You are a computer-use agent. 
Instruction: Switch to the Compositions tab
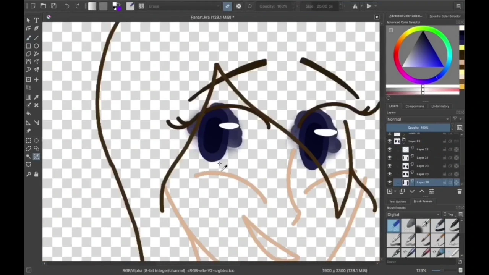click(415, 106)
